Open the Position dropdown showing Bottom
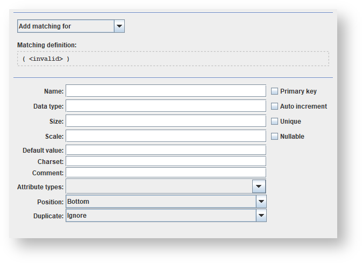The image size is (363, 264). pos(160,202)
